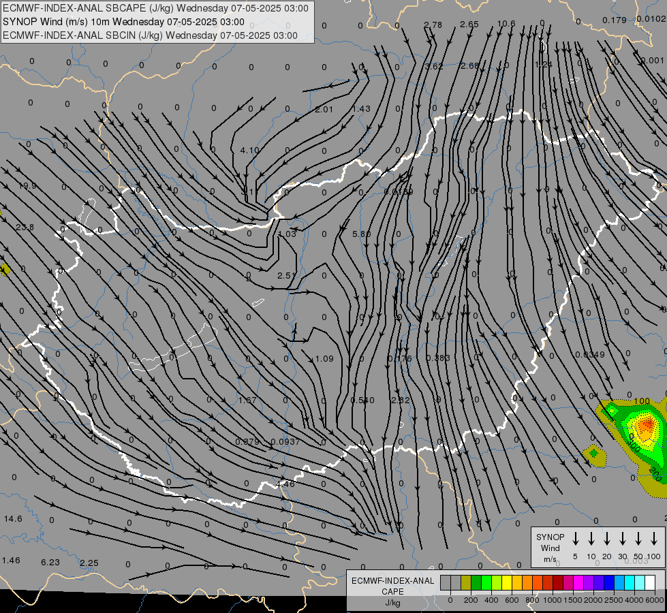This screenshot has height=613, width=667.
Task: Click the 0.0937 value on the map
Action: coord(285,442)
